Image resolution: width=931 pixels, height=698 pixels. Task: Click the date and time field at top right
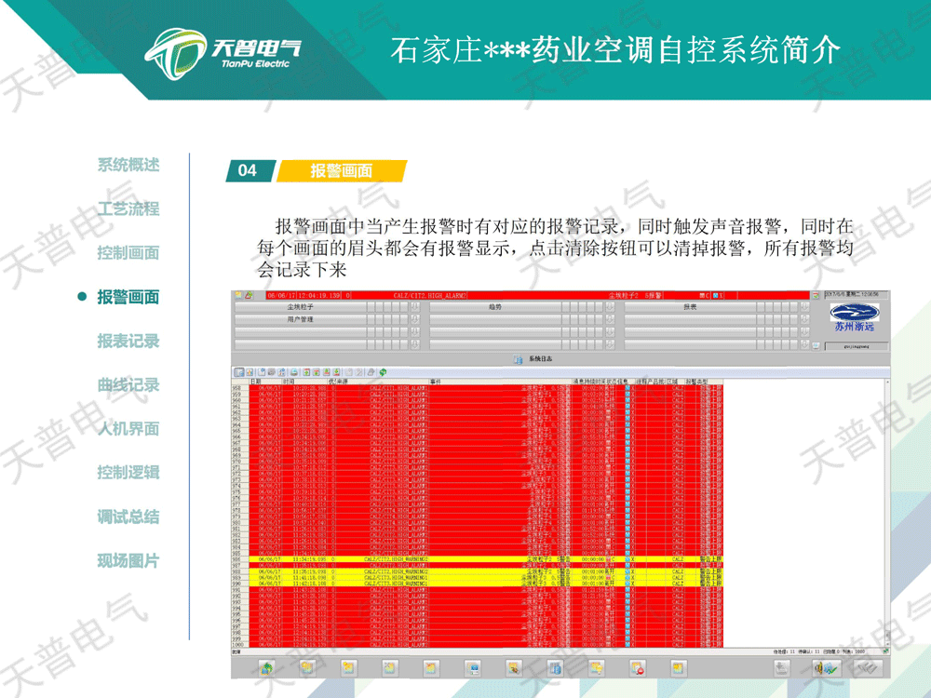pyautogui.click(x=856, y=294)
